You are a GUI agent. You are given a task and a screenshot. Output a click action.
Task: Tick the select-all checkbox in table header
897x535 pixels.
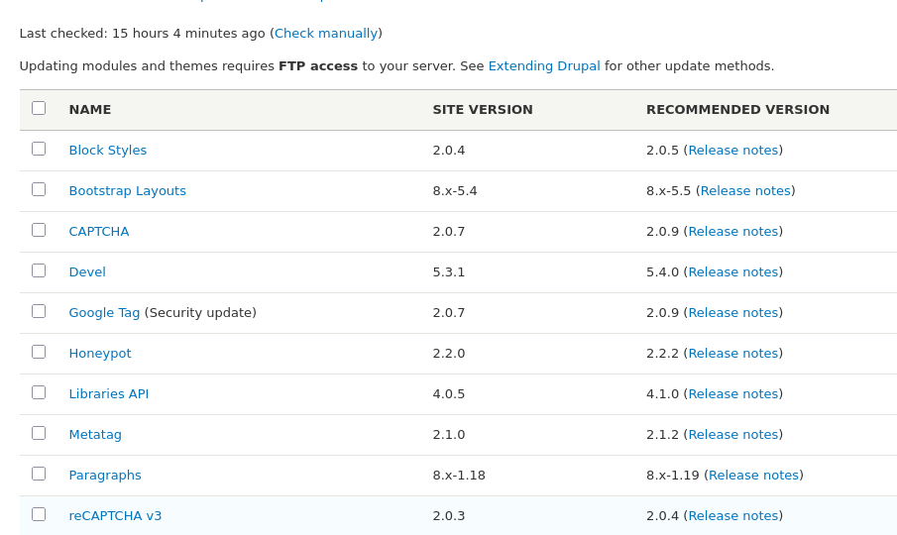39,108
